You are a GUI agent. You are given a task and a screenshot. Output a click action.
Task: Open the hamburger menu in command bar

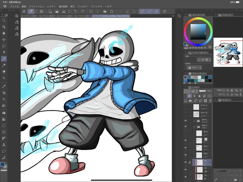point(24,11)
